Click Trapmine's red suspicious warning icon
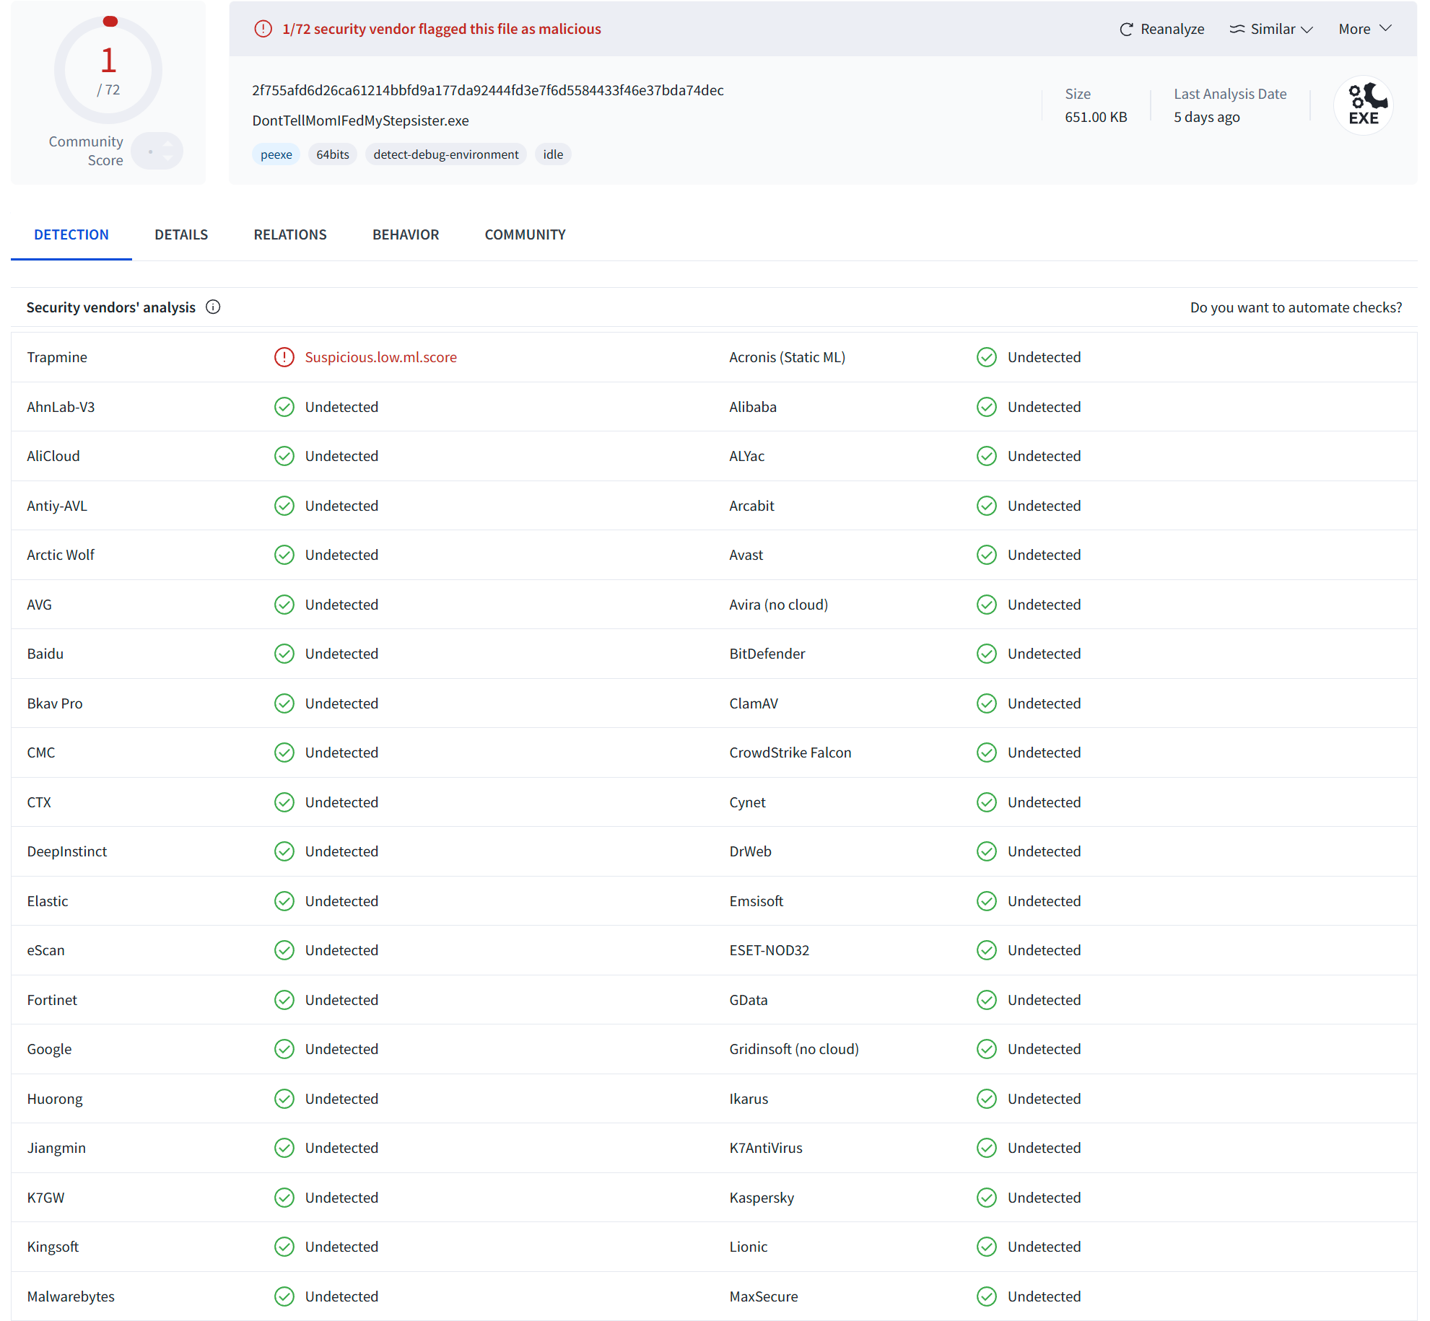This screenshot has height=1321, width=1430. click(284, 358)
